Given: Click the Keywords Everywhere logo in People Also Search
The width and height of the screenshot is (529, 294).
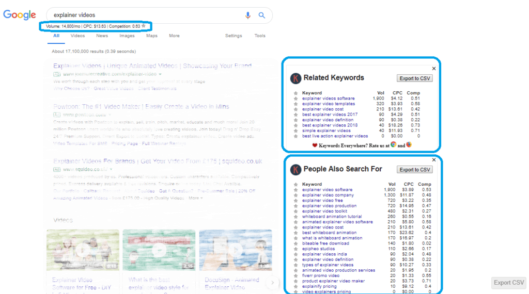Looking at the screenshot, I should [x=296, y=170].
